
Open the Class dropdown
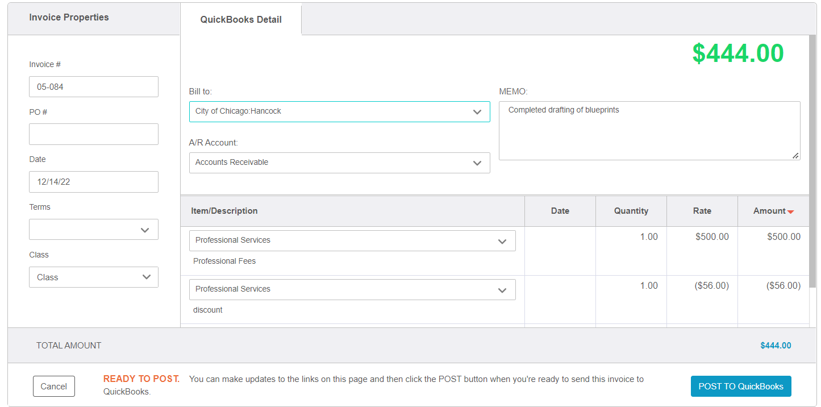[x=94, y=277]
